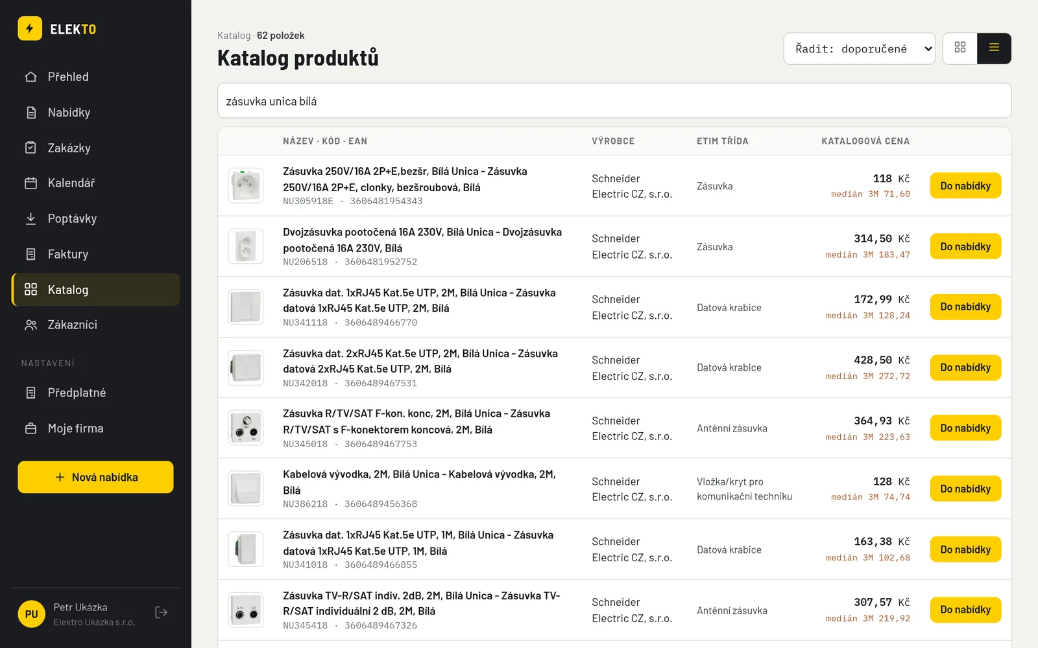Open thumbnail of Dvojzásuvka pootočená product
This screenshot has height=648, width=1038.
click(x=246, y=246)
